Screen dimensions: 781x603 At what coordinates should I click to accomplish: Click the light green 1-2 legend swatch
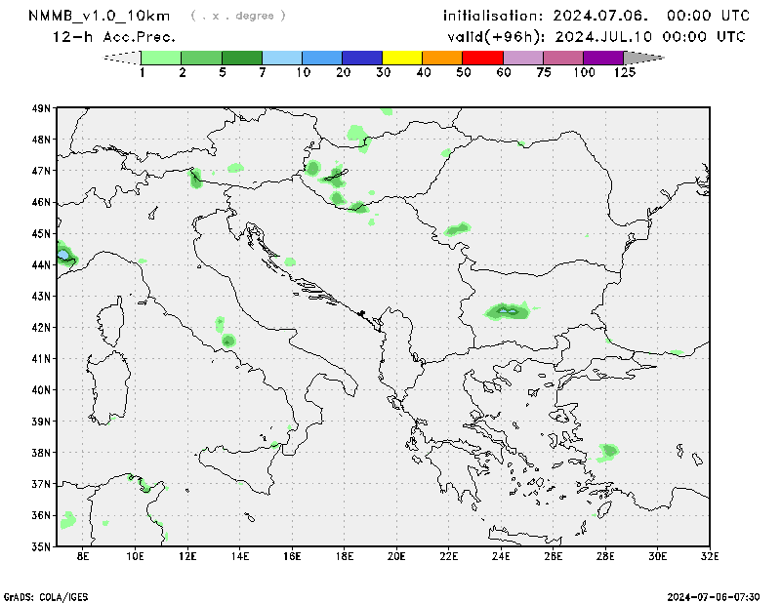click(x=161, y=59)
